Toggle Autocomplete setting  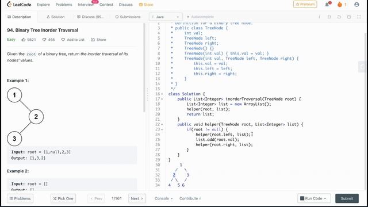pyautogui.click(x=200, y=17)
